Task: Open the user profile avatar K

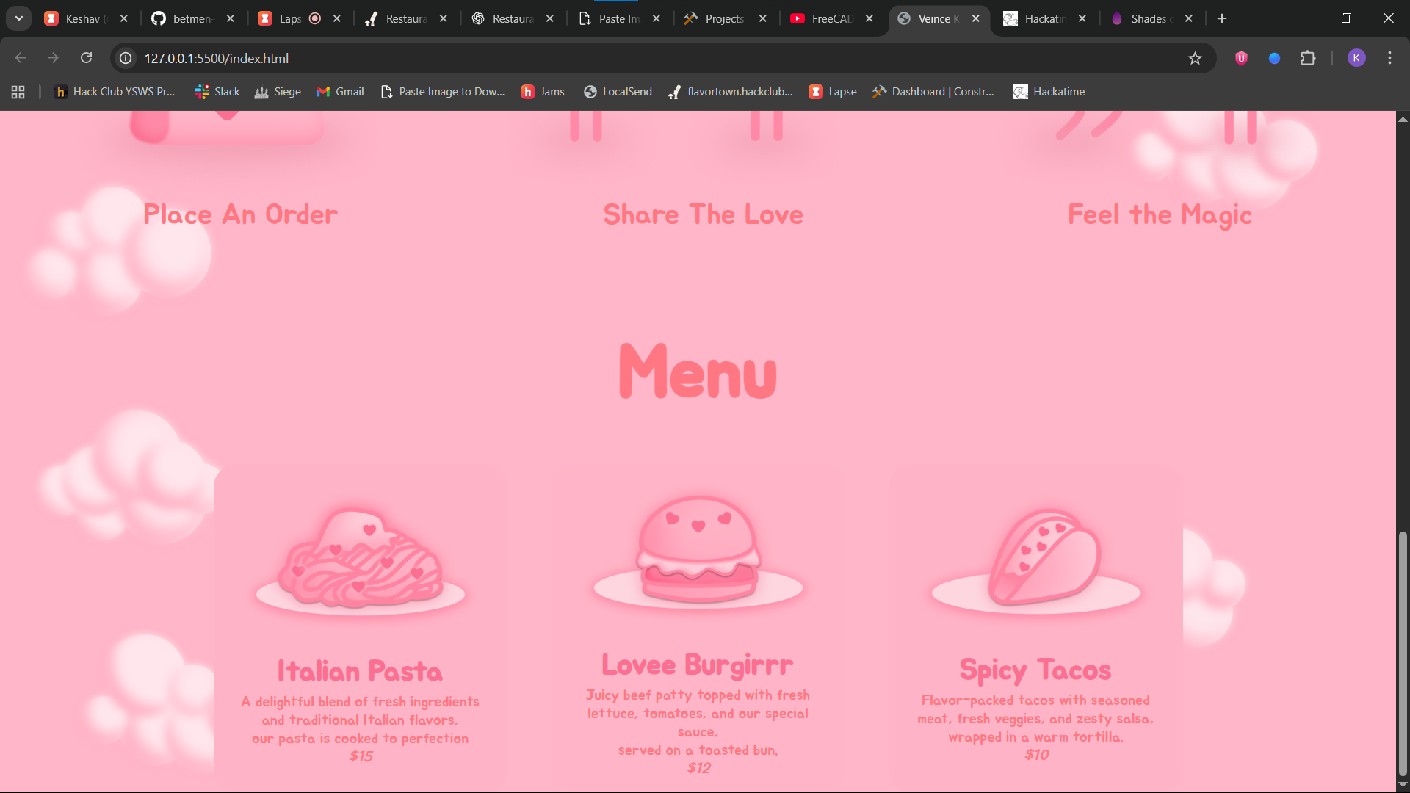Action: click(1356, 58)
